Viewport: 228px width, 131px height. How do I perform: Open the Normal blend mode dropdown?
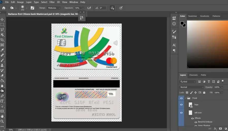point(191,87)
